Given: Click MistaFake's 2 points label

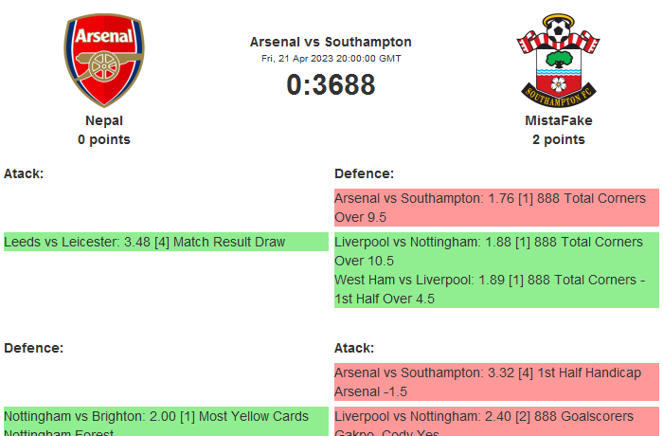Looking at the screenshot, I should tap(558, 139).
